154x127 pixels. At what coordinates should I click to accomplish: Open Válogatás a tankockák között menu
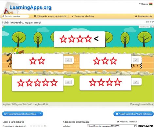coord(50,16)
